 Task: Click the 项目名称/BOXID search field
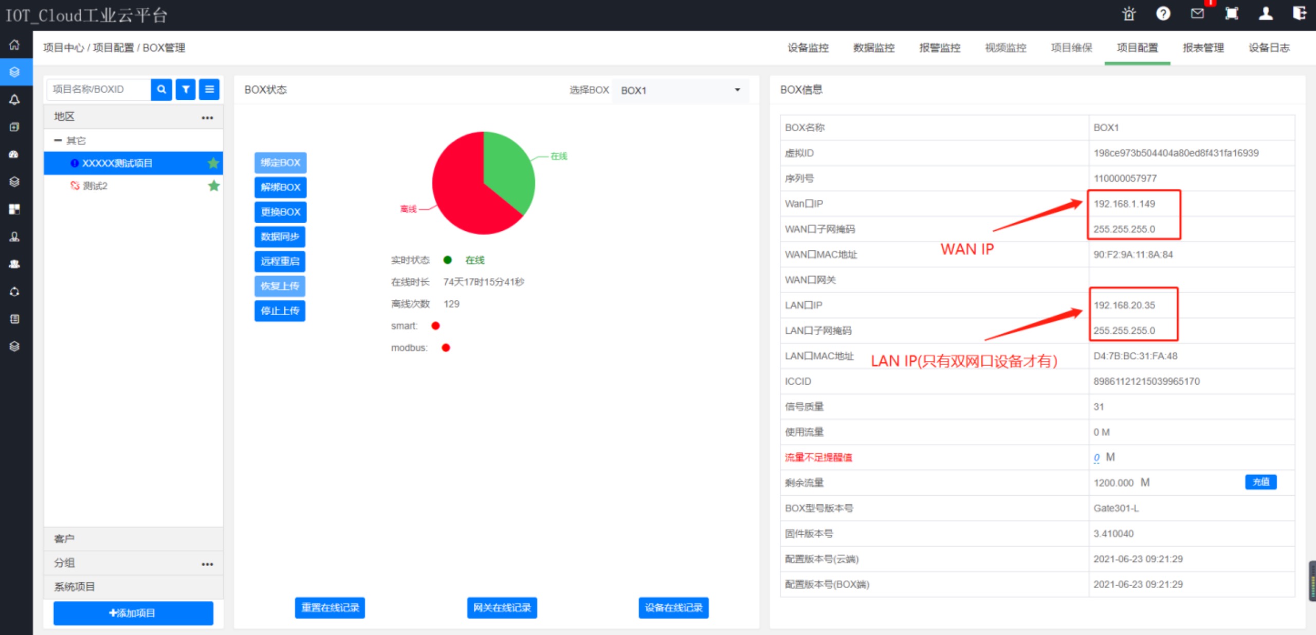point(98,89)
